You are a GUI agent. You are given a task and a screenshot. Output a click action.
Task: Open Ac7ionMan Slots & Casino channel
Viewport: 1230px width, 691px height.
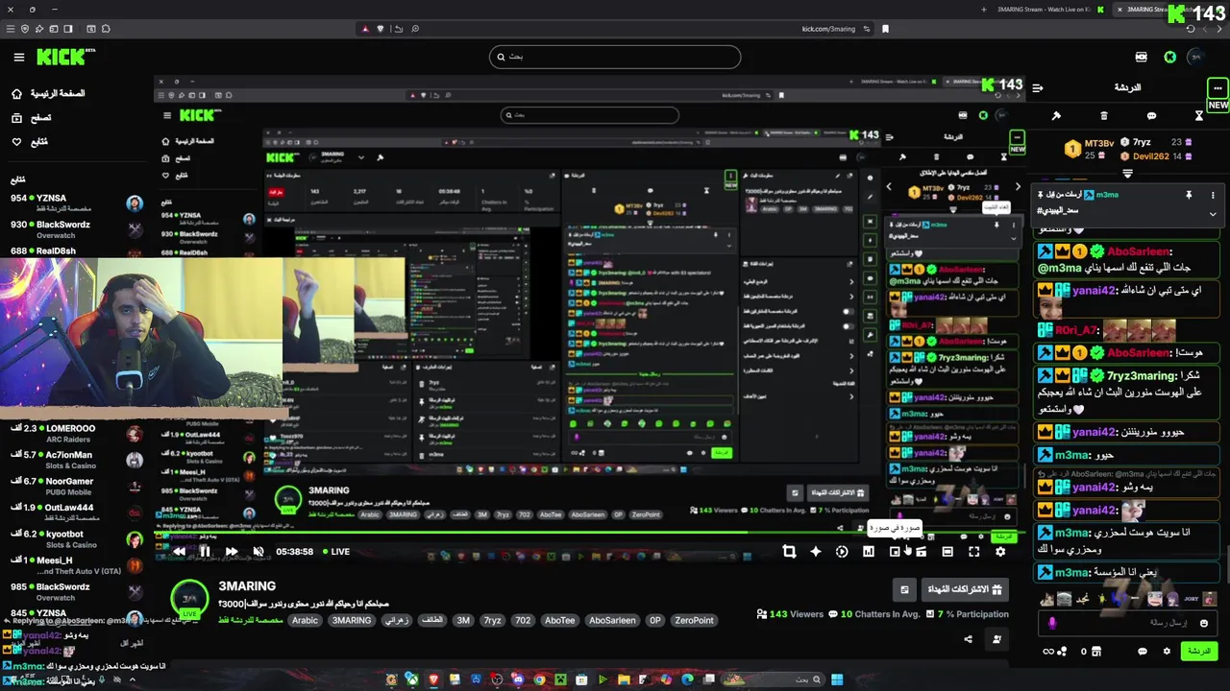point(75,460)
